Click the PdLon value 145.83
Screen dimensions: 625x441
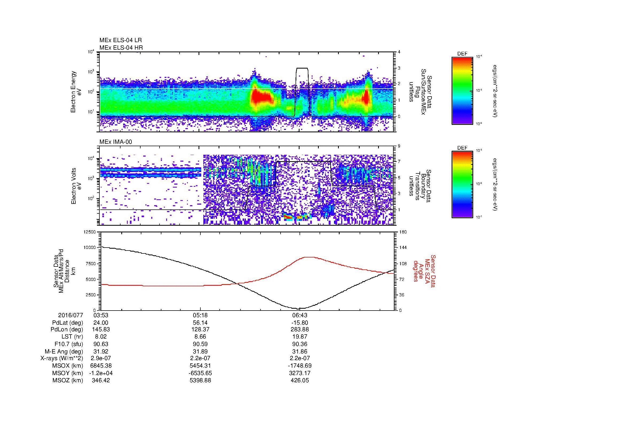(101, 329)
